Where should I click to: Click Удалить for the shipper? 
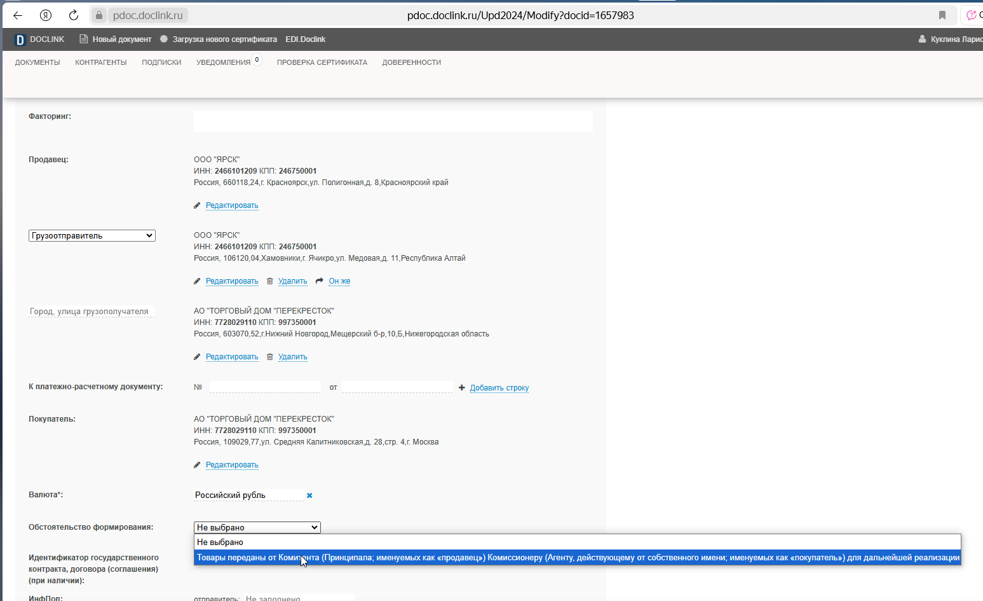coord(293,281)
